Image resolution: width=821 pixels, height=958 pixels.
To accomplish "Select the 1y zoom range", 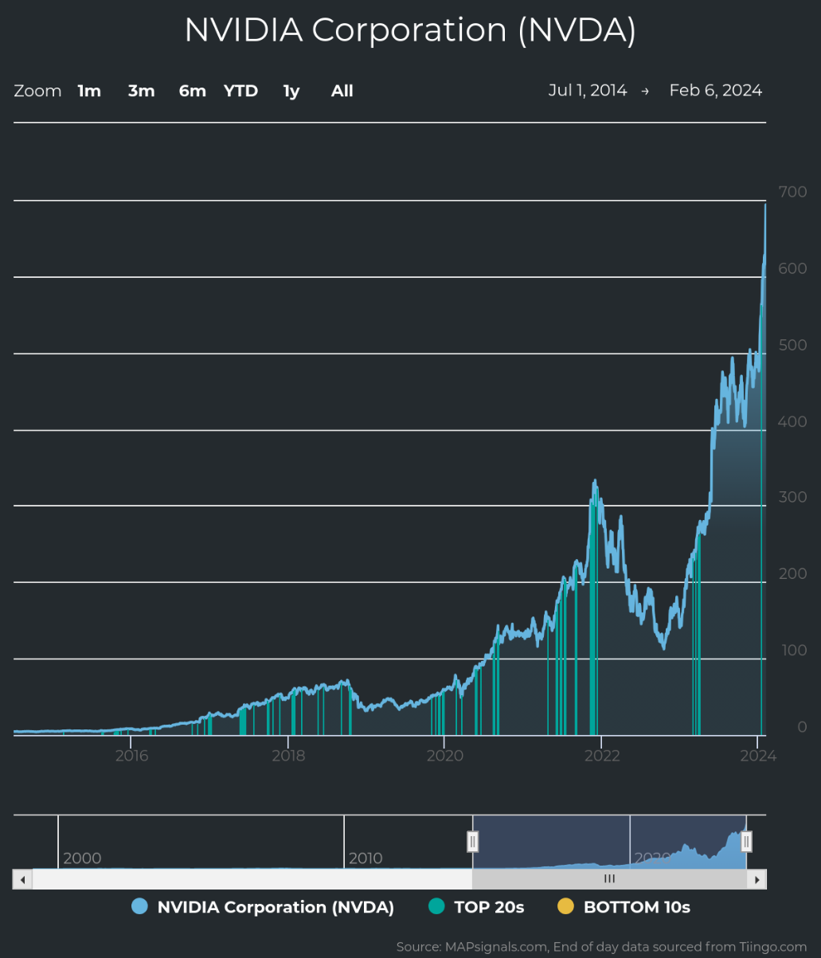I will (x=291, y=91).
